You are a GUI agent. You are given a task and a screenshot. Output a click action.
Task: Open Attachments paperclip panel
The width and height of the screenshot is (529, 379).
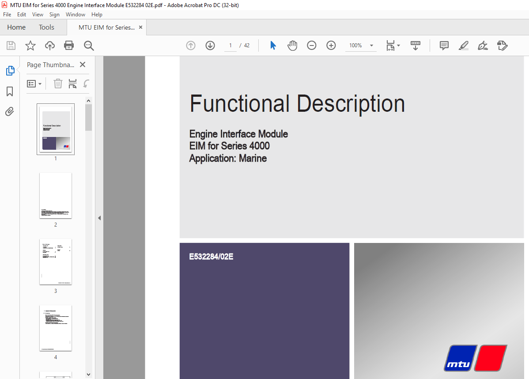point(10,111)
